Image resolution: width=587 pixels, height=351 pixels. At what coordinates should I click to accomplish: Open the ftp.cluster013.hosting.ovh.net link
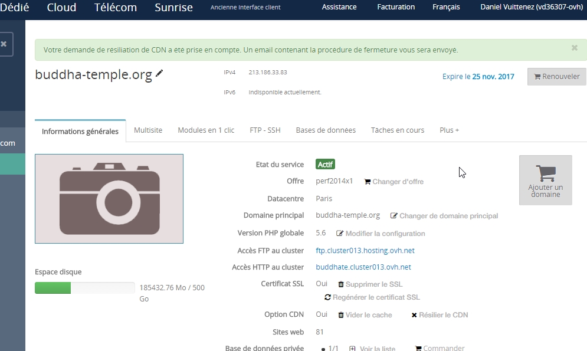tap(365, 250)
